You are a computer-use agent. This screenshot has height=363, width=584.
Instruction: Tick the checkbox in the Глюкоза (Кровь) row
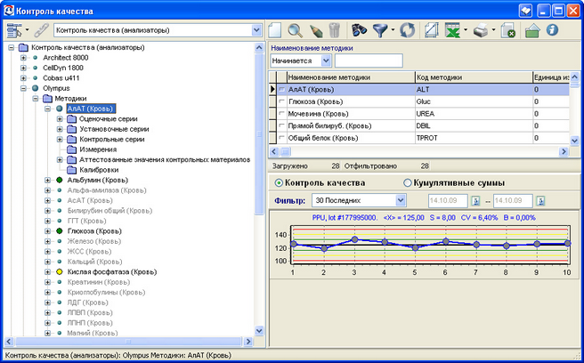(282, 102)
